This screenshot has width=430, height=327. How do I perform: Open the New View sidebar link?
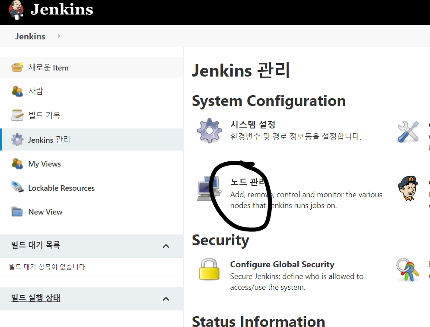pos(45,212)
